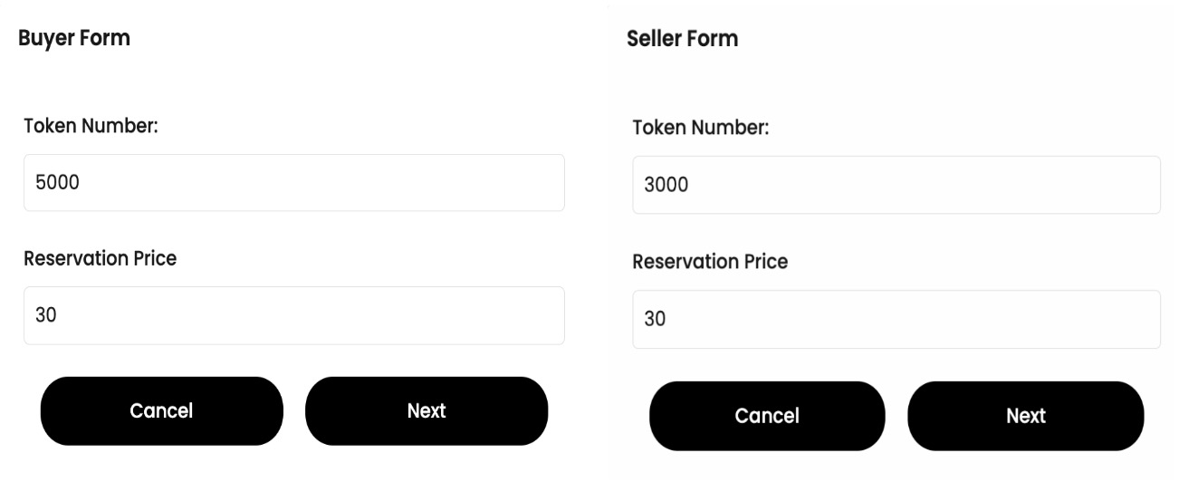The image size is (1179, 482).
Task: Focus the Seller Form Reservation Price field
Action: pyautogui.click(x=896, y=319)
